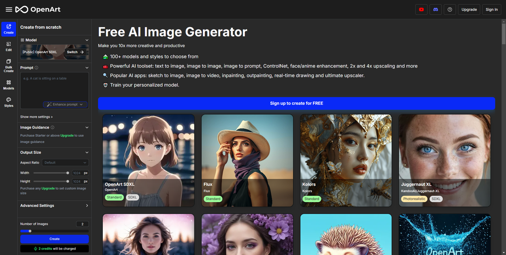Click the Height value field

point(77,181)
